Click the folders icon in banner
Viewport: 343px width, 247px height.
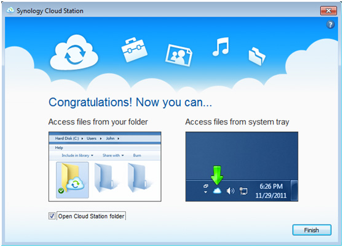257,56
